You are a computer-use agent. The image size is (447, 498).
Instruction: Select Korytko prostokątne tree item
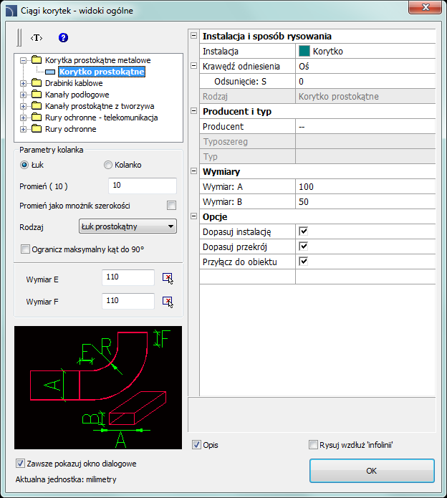102,72
